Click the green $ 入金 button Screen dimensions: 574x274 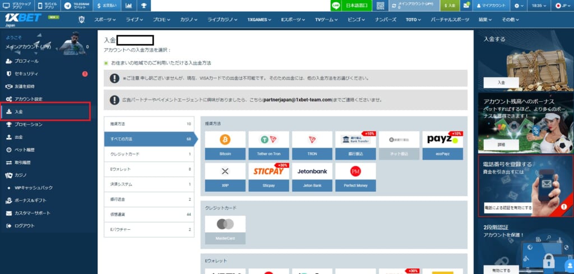click(x=450, y=6)
